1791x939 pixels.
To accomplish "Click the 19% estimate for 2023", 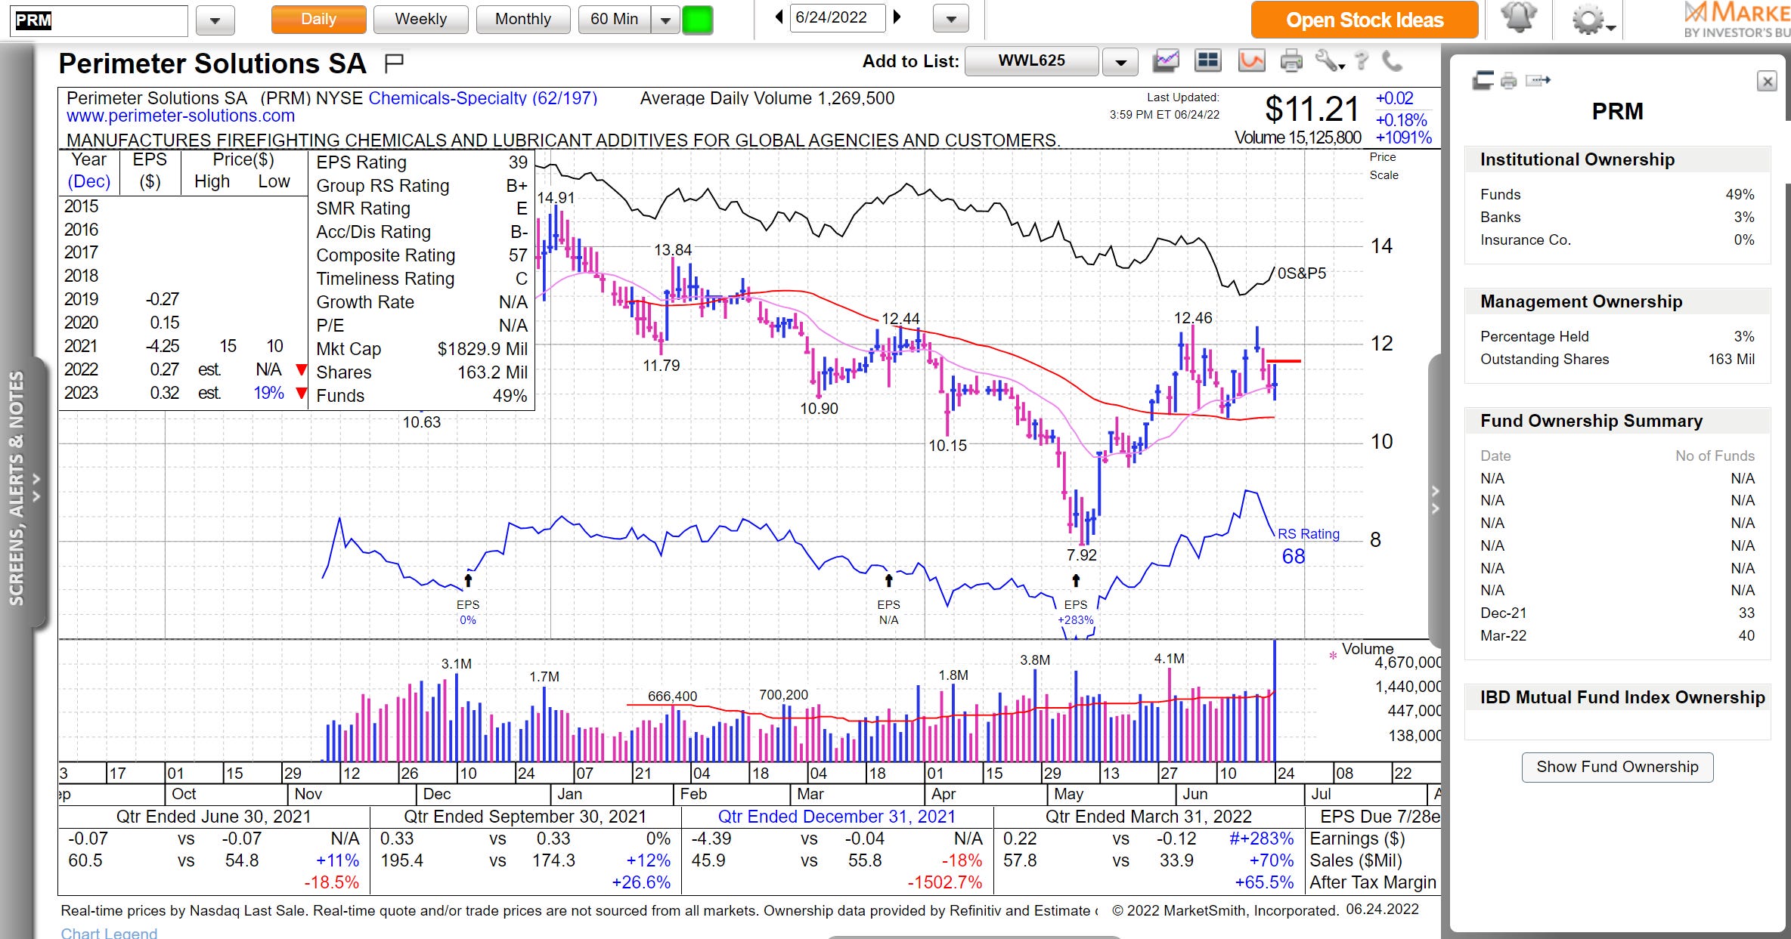I will [268, 393].
